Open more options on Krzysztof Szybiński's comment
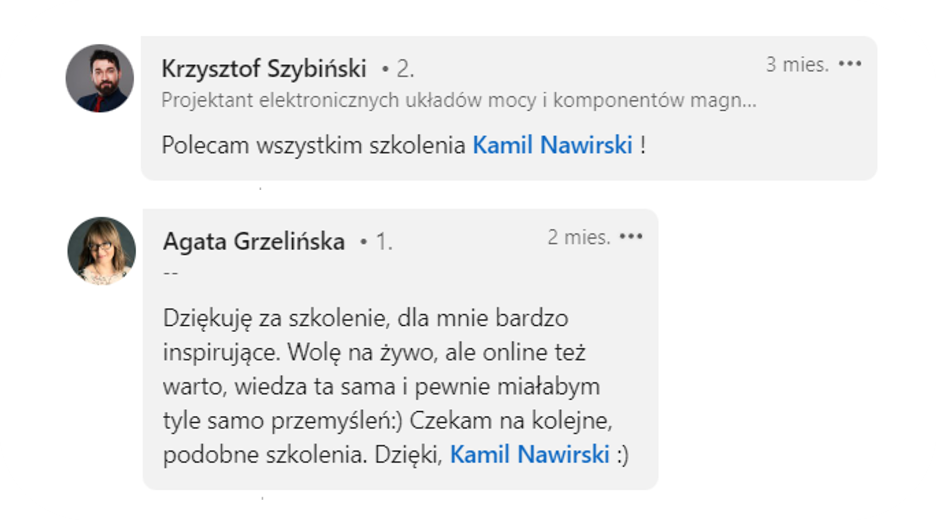The image size is (936, 520). 850,64
